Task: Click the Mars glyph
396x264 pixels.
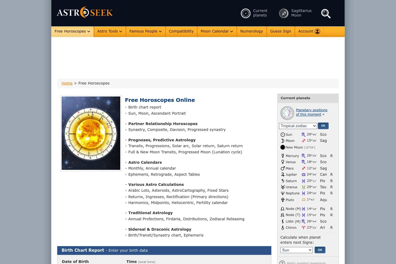Action: point(283,168)
